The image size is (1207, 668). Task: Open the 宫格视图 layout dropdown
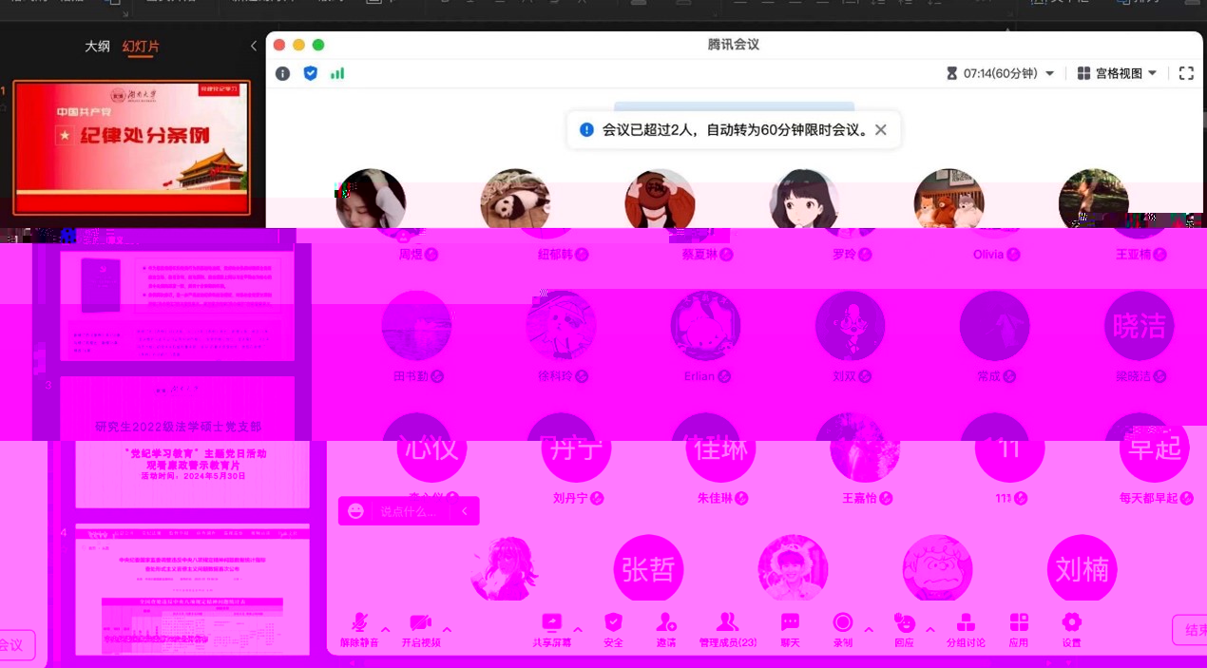click(x=1117, y=73)
